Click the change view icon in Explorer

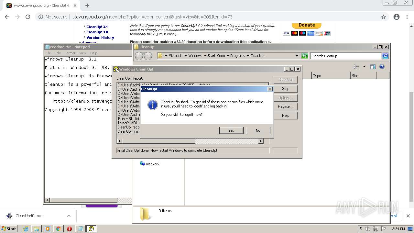pos(356,67)
